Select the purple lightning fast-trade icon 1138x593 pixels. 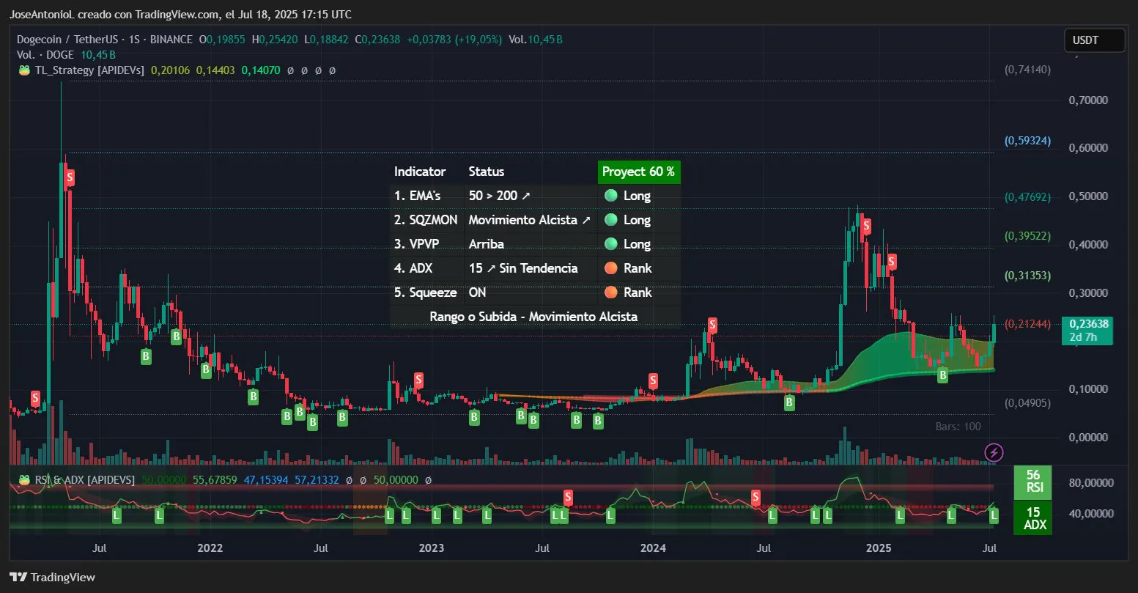click(x=994, y=453)
